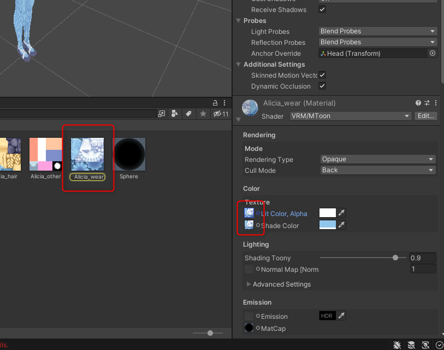This screenshot has height=350, width=444.
Task: Select the Sphere asset thumbnail
Action: [x=129, y=154]
